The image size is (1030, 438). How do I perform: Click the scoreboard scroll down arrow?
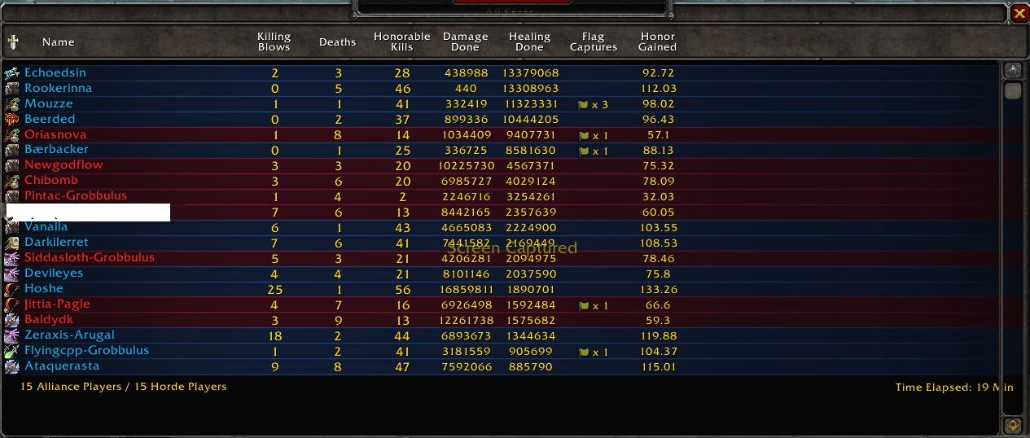click(1013, 425)
